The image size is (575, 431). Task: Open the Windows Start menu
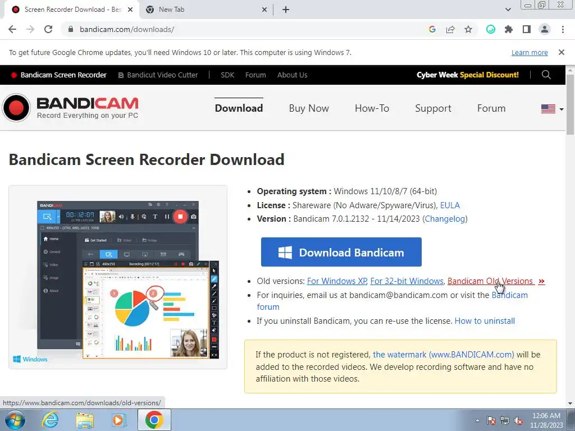15,420
